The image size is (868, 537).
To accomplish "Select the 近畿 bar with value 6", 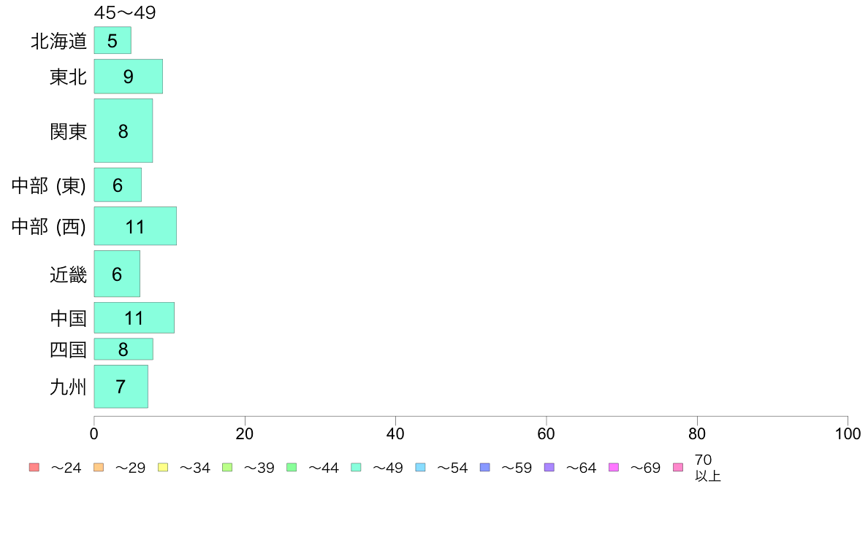I will [117, 274].
